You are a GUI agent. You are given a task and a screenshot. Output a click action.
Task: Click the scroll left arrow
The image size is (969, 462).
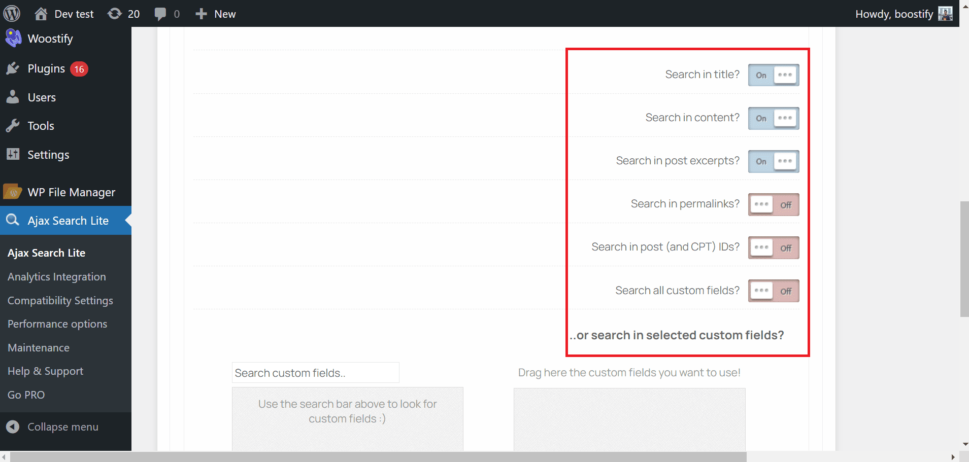coord(5,457)
